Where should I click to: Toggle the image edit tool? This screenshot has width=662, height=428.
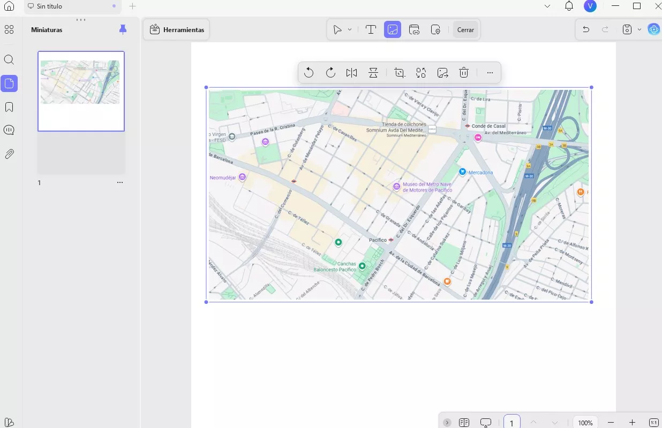click(x=393, y=30)
